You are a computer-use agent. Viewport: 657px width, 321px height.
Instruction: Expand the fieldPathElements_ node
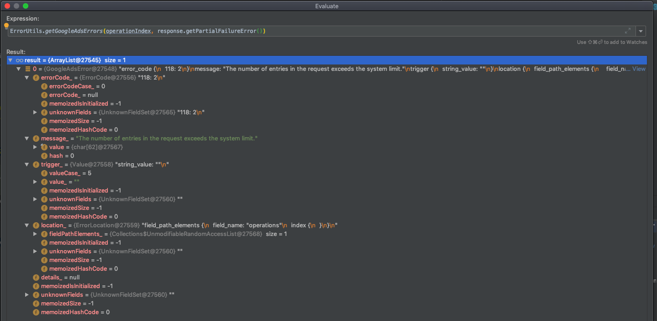pos(35,234)
